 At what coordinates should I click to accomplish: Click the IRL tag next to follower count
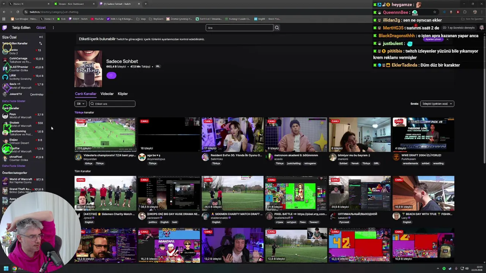(158, 66)
